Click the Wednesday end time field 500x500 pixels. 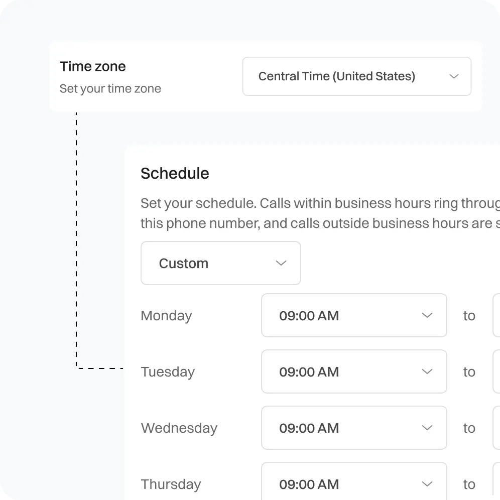click(496, 428)
